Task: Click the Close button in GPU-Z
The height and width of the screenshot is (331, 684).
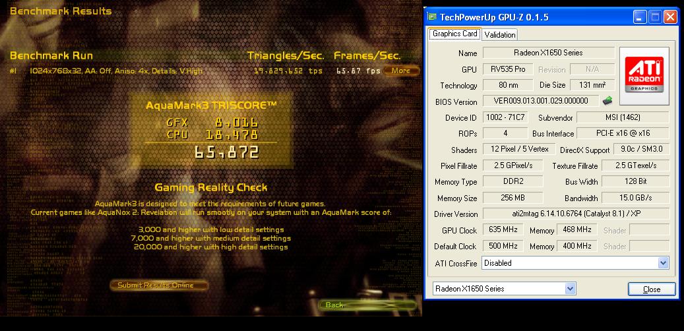Action: click(x=652, y=289)
